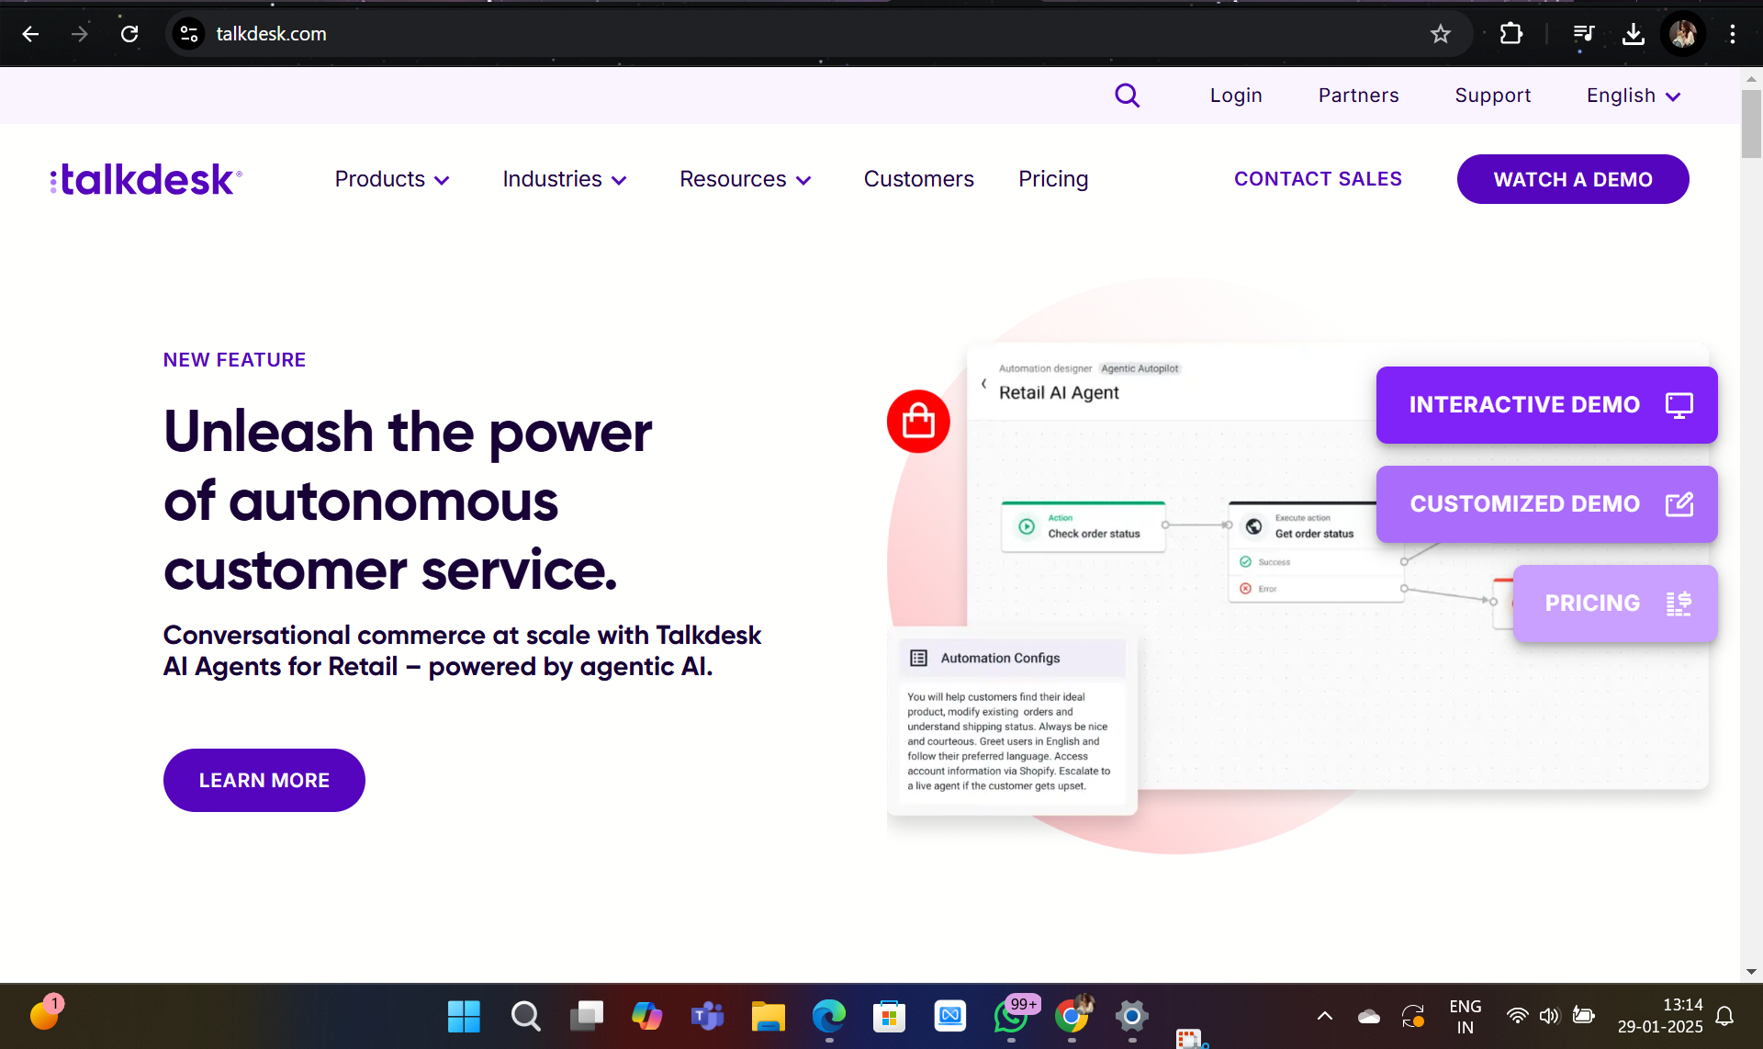Click the LEARN MORE button
The height and width of the screenshot is (1049, 1763).
264,779
